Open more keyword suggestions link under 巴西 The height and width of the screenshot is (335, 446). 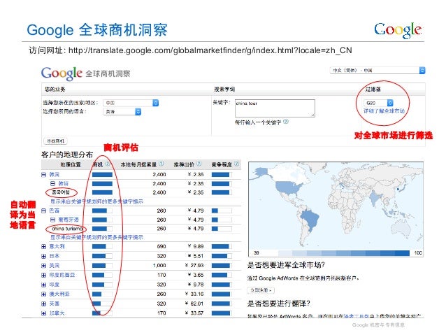[96, 237]
